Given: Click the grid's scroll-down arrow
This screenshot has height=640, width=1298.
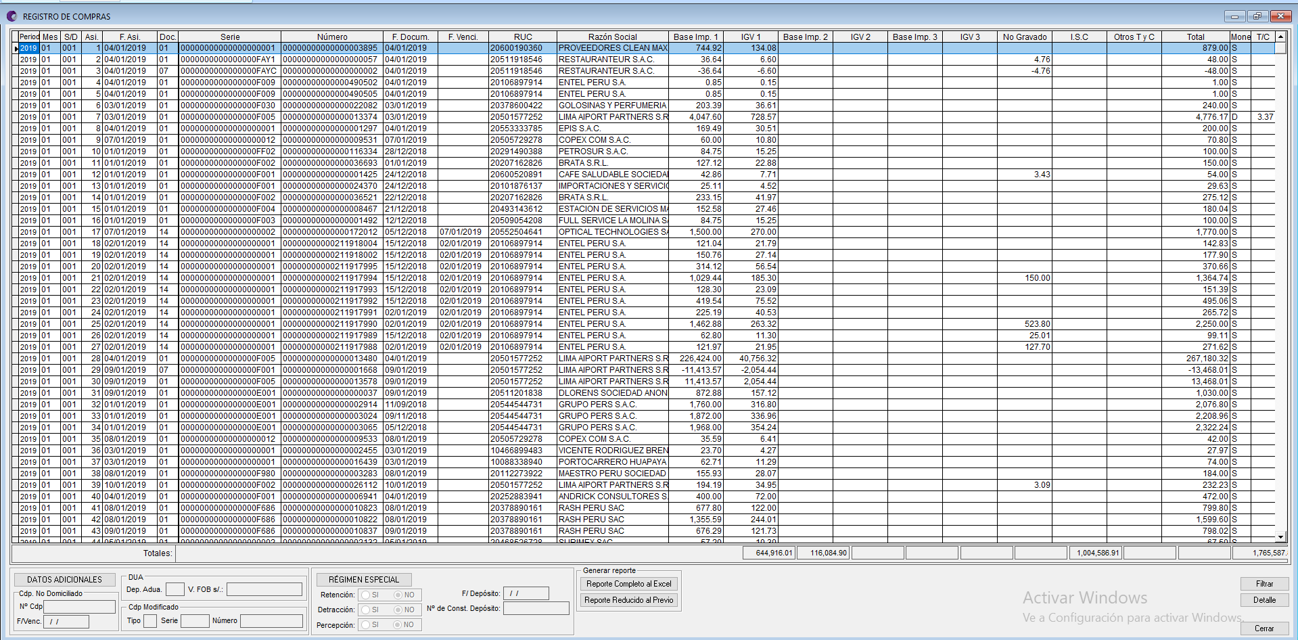Looking at the screenshot, I should (x=1280, y=537).
